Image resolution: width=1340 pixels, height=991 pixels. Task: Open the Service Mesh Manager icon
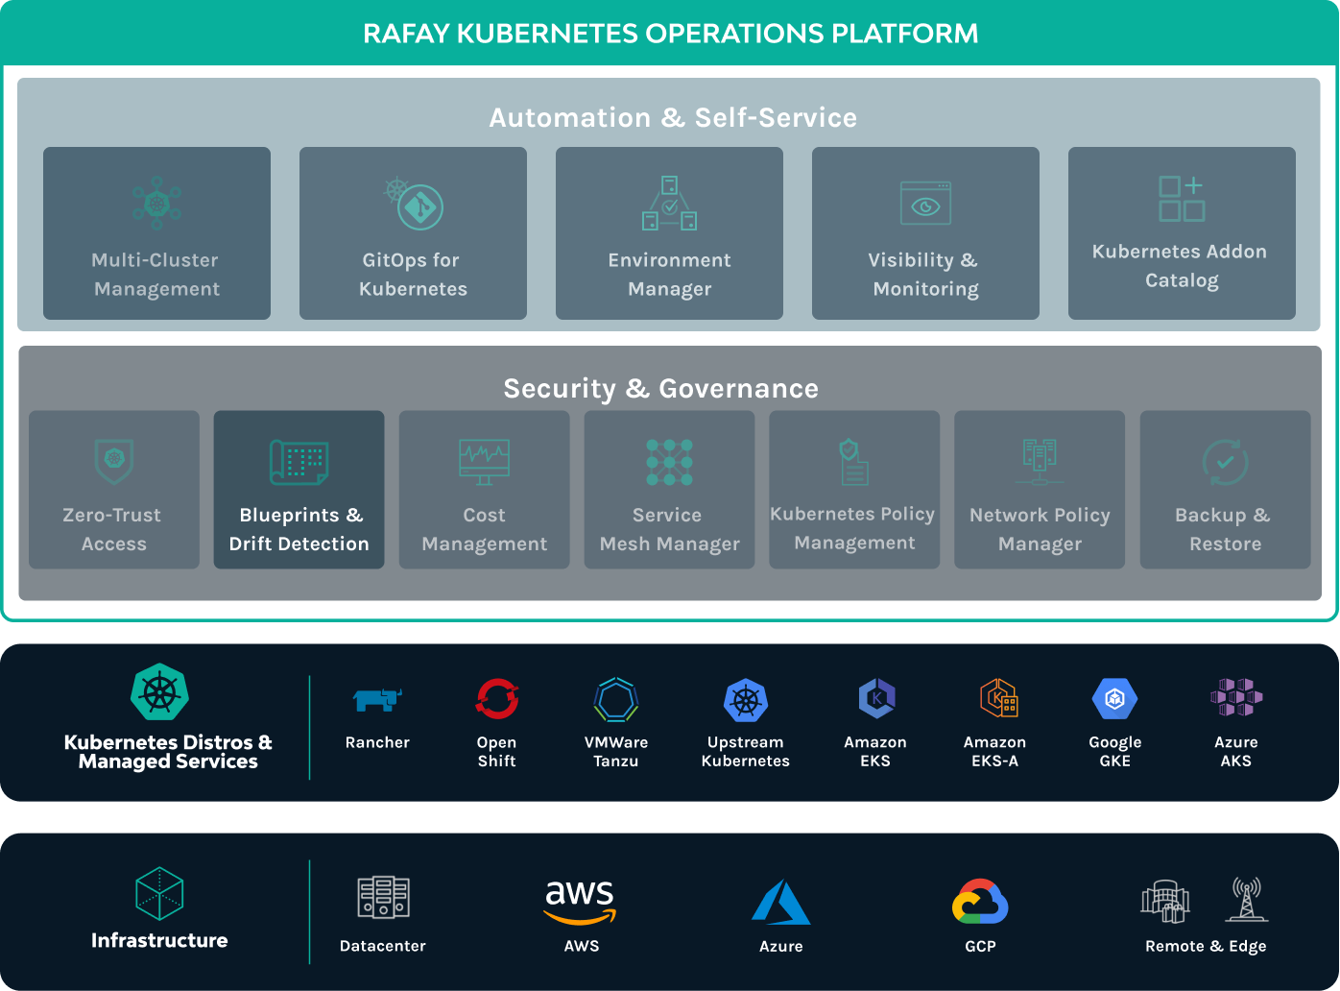tap(669, 462)
